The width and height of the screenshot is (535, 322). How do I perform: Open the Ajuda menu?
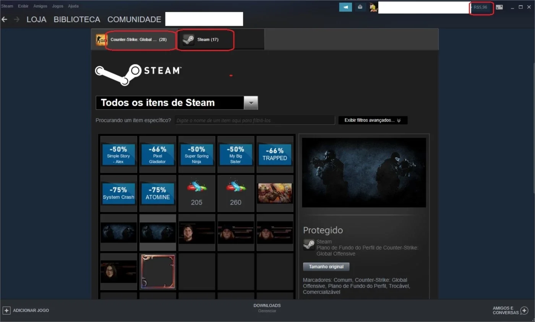(x=73, y=6)
